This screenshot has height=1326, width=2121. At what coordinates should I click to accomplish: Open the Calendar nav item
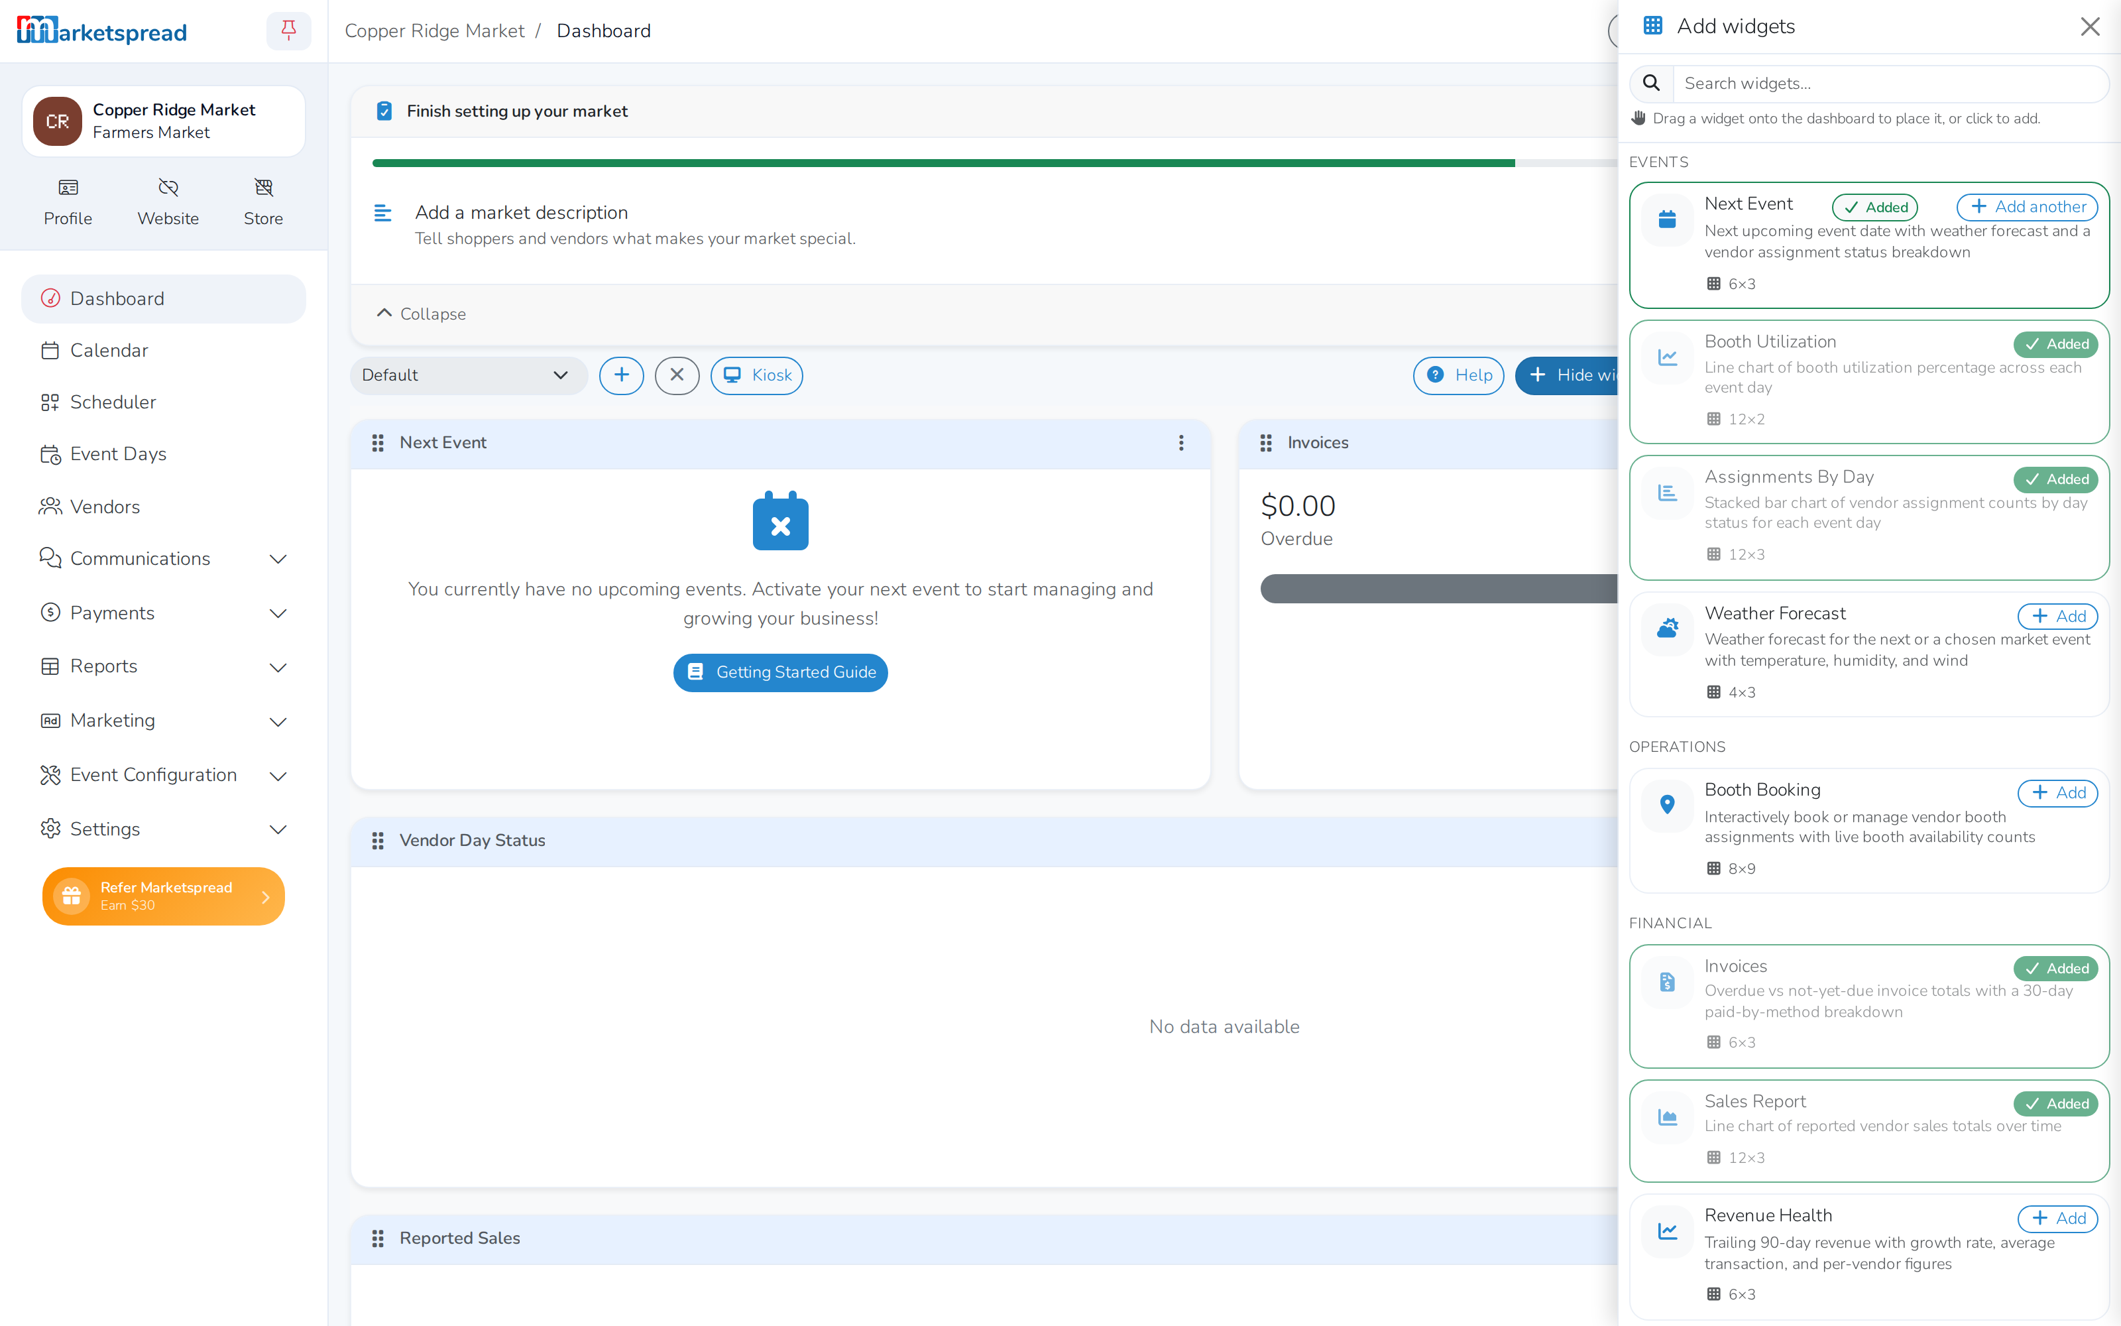(x=164, y=350)
